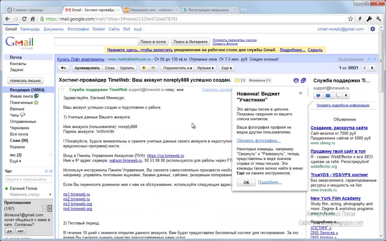Click Написать письмо button
Screen dimensions: 386x241
(x=25, y=81)
